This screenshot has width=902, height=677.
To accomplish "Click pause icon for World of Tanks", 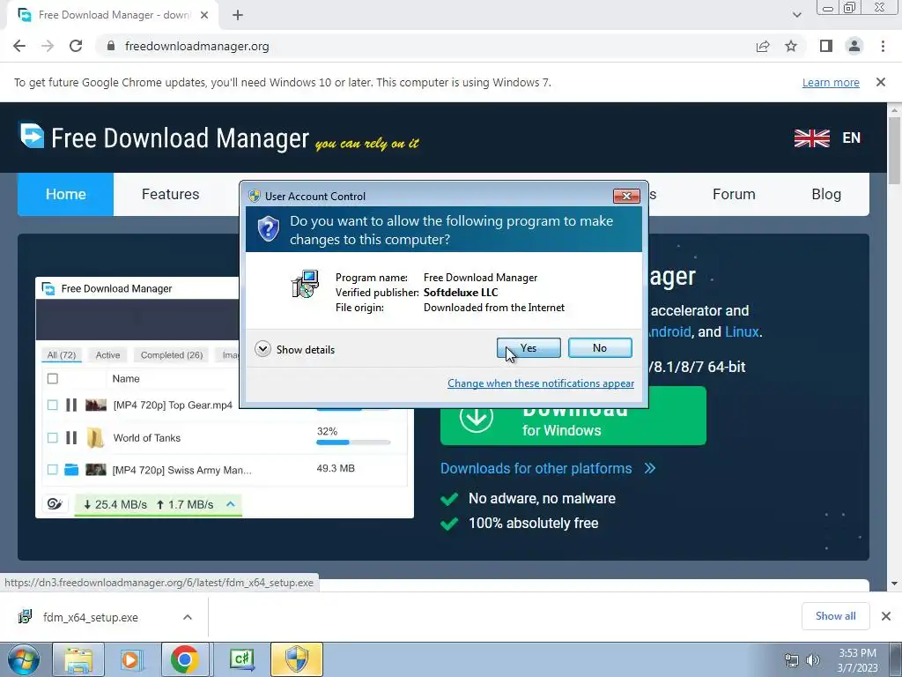I will pyautogui.click(x=71, y=437).
